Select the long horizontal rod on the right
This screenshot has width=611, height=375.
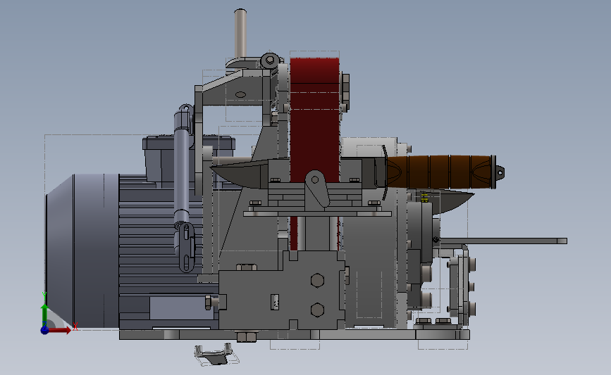point(503,241)
